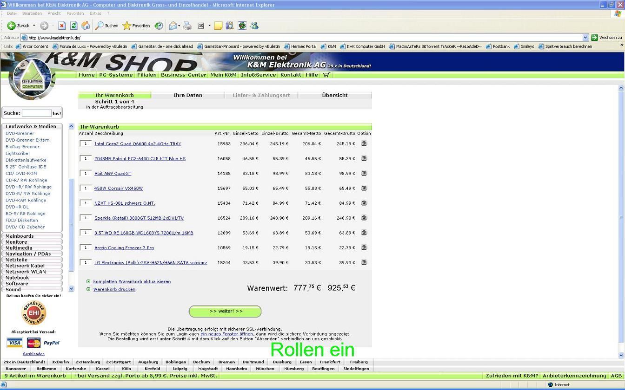Delete WD RE 160GB drive from cart
625x390 pixels.
[x=364, y=233]
